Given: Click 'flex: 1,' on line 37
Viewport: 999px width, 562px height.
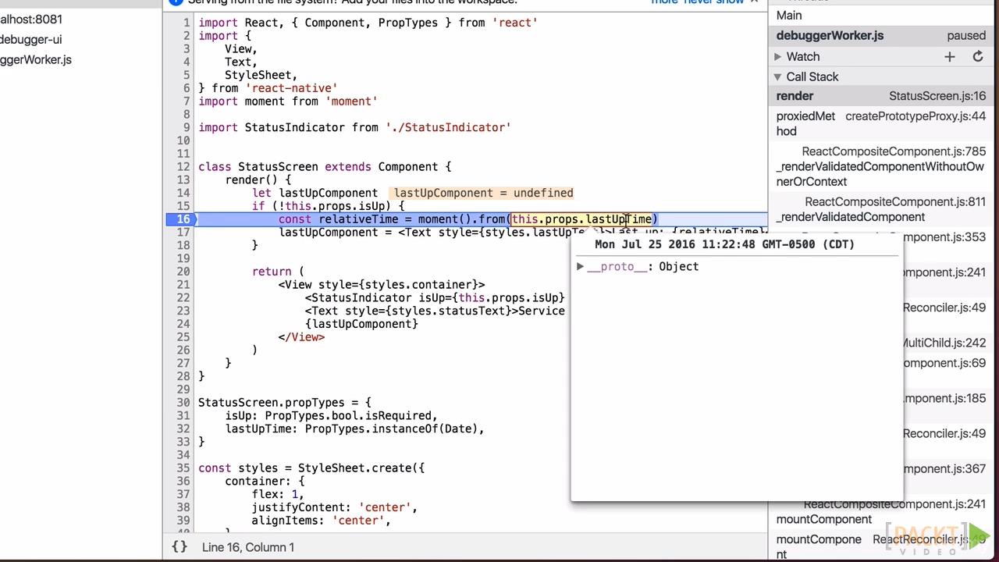Looking at the screenshot, I should 278,494.
